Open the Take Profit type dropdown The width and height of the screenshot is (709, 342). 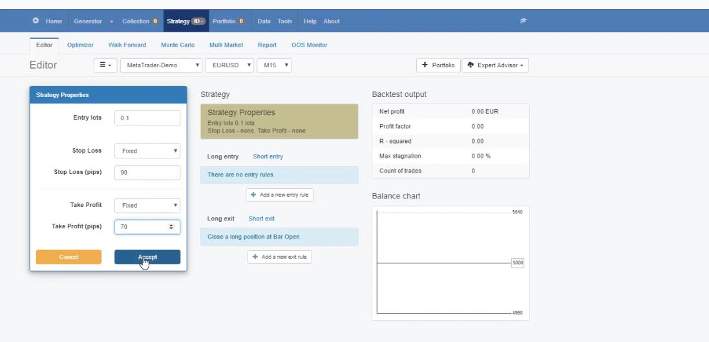(x=147, y=205)
